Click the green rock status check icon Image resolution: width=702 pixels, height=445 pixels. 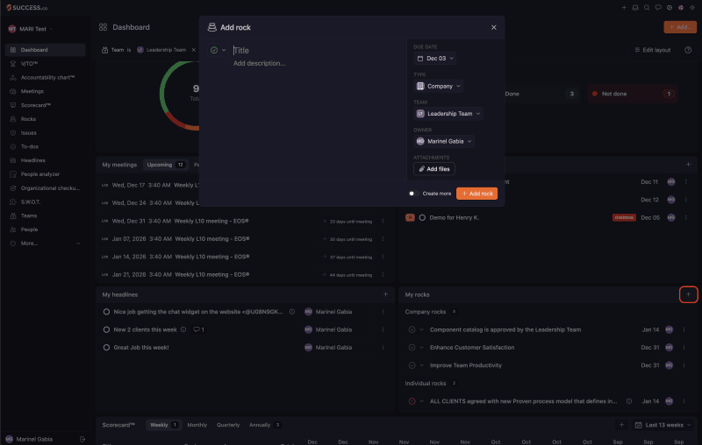(x=214, y=50)
